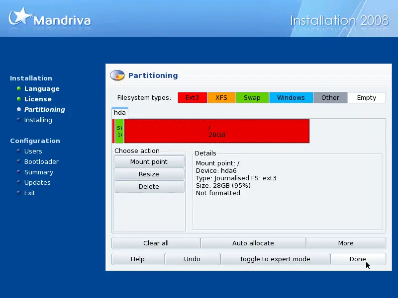398x298 pixels.
Task: Click the Mount point button
Action: pyautogui.click(x=149, y=162)
